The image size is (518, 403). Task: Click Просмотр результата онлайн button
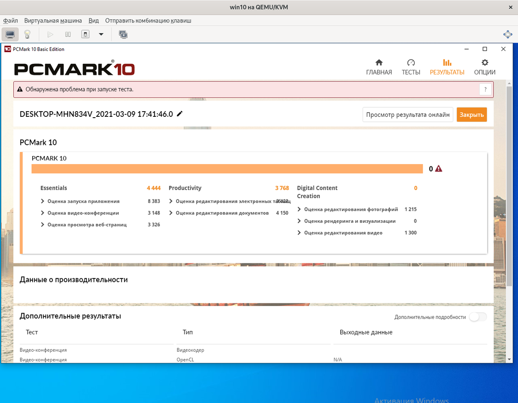(x=408, y=115)
